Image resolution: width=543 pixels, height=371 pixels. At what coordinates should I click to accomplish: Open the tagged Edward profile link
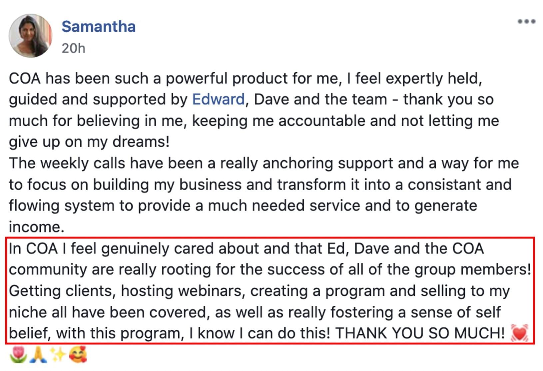click(x=219, y=99)
